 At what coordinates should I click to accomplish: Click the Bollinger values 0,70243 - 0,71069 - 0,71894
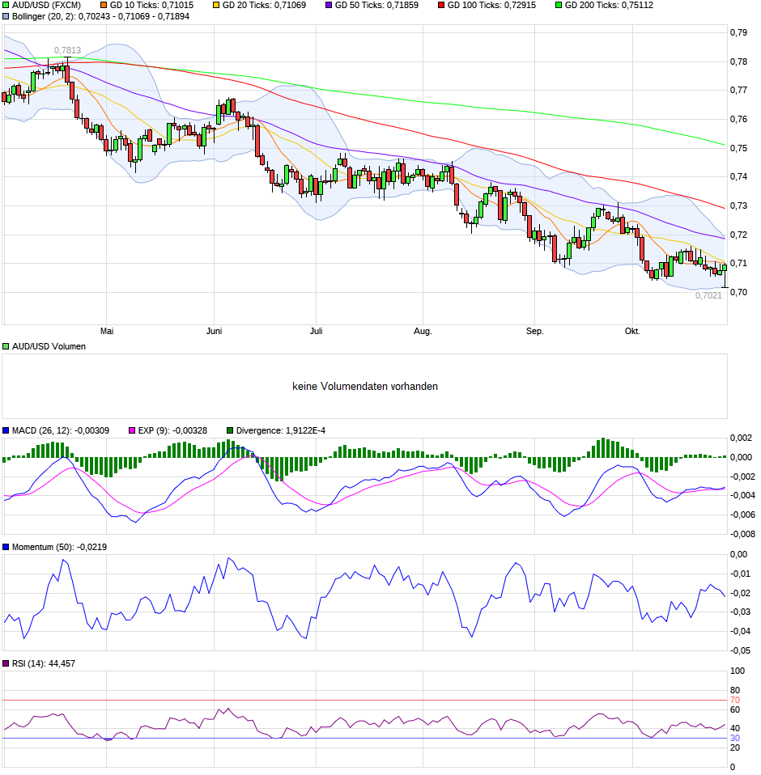134,17
